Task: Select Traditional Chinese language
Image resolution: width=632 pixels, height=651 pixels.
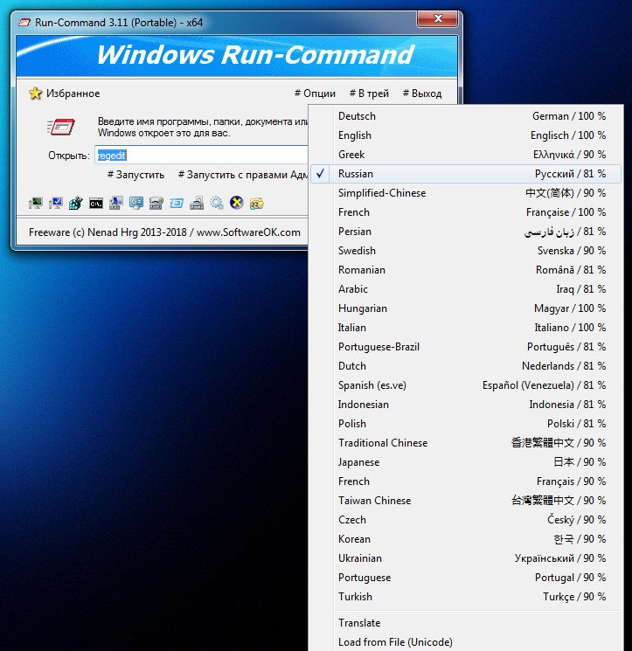Action: tap(466, 443)
